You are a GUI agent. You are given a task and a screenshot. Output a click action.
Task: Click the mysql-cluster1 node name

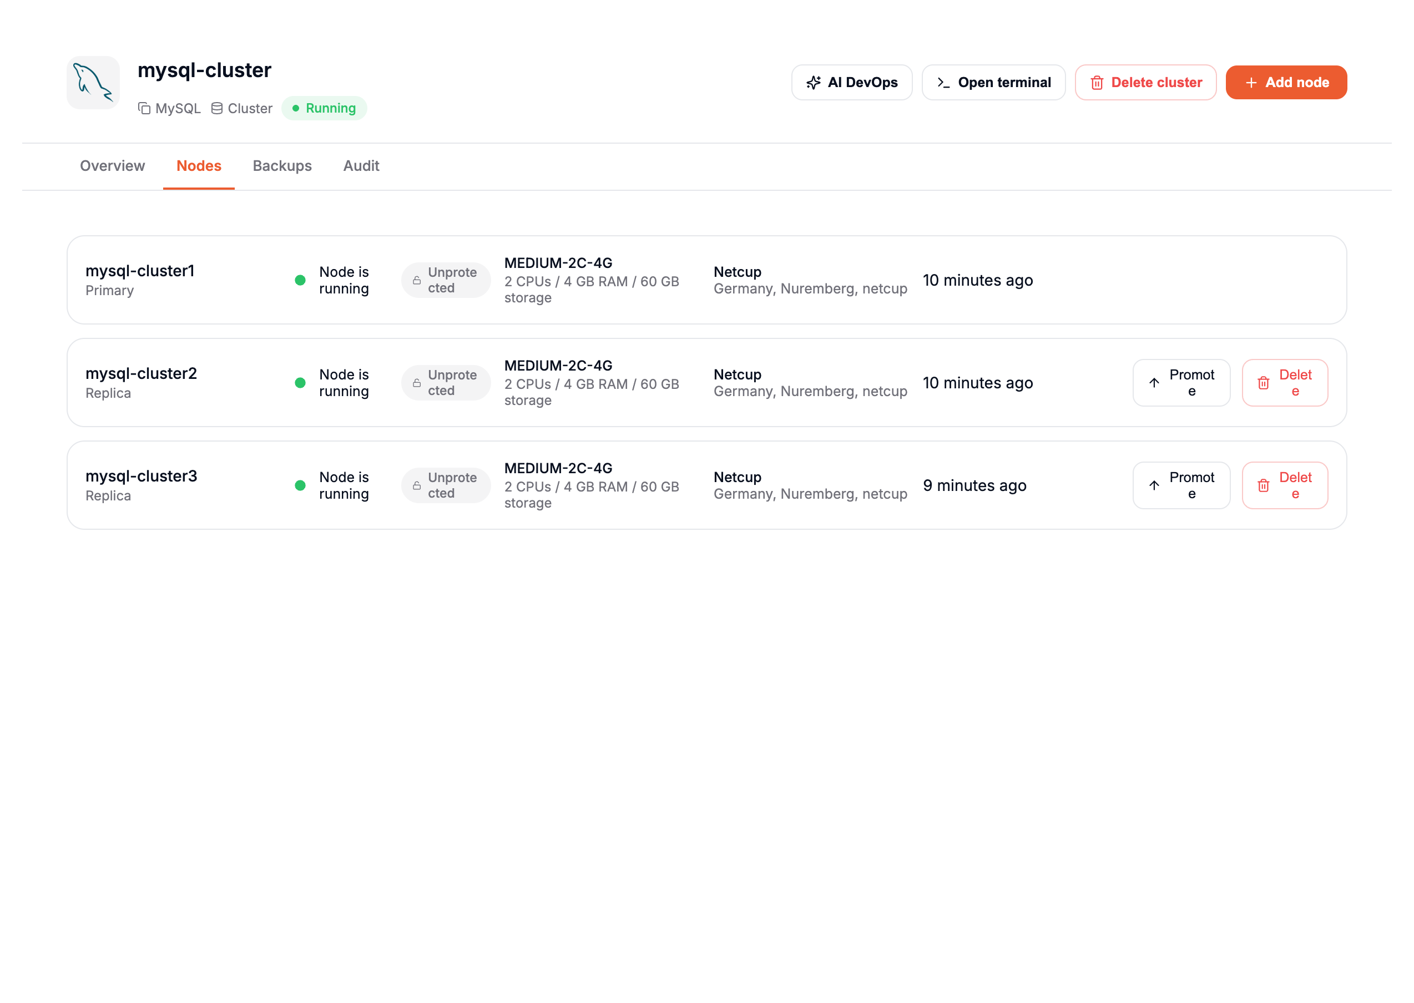click(x=140, y=271)
